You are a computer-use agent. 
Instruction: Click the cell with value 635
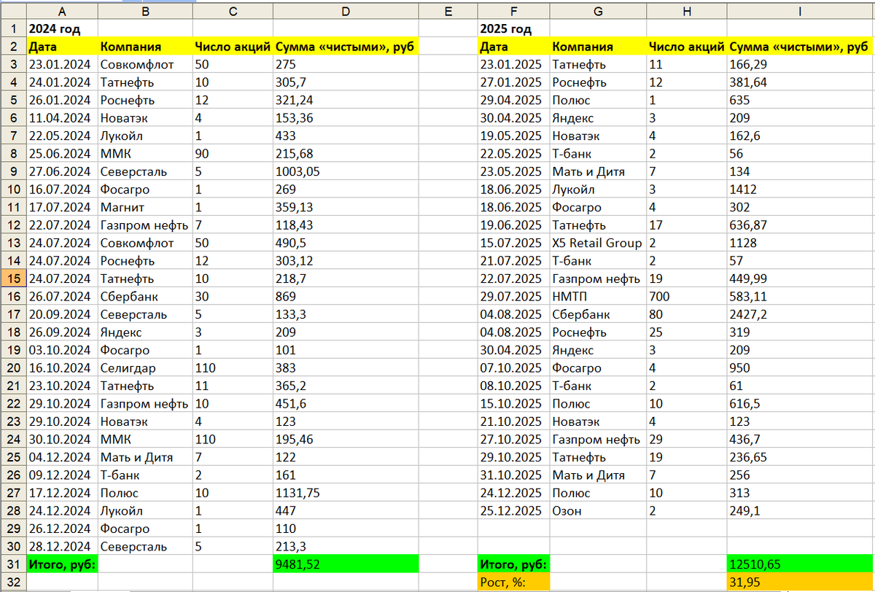tap(800, 100)
